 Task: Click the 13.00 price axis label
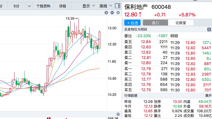[x=112, y=28]
